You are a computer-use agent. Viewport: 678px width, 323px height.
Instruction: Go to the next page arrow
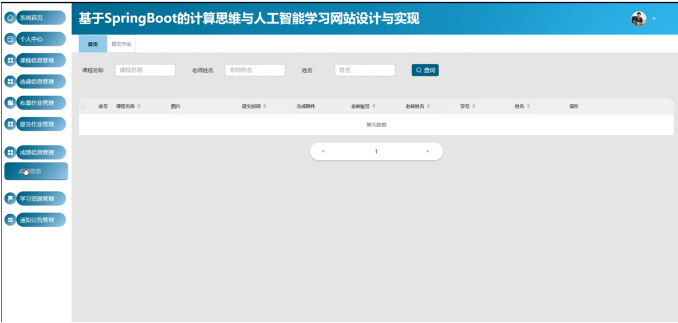pos(428,151)
